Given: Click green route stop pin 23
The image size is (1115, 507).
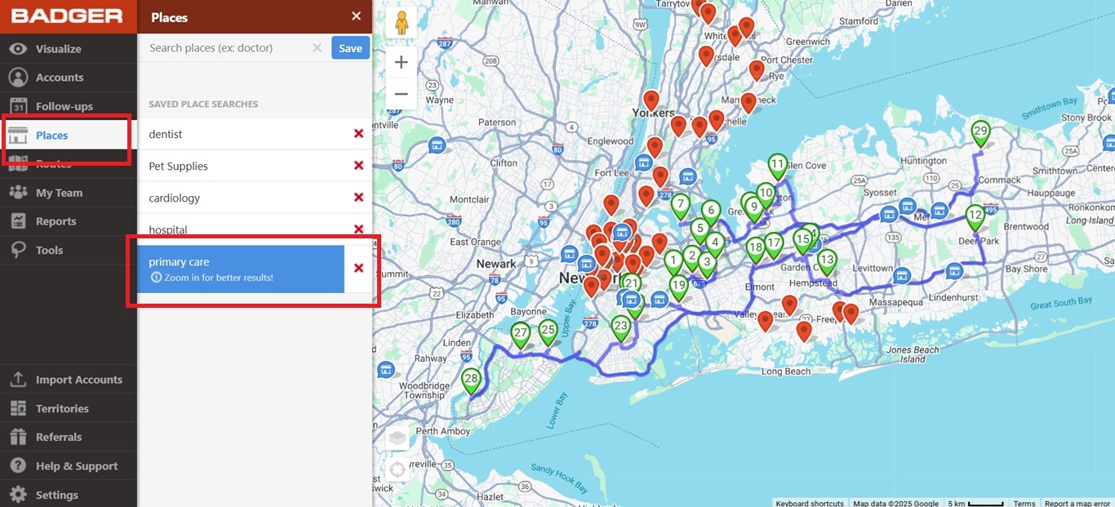Looking at the screenshot, I should tap(621, 328).
